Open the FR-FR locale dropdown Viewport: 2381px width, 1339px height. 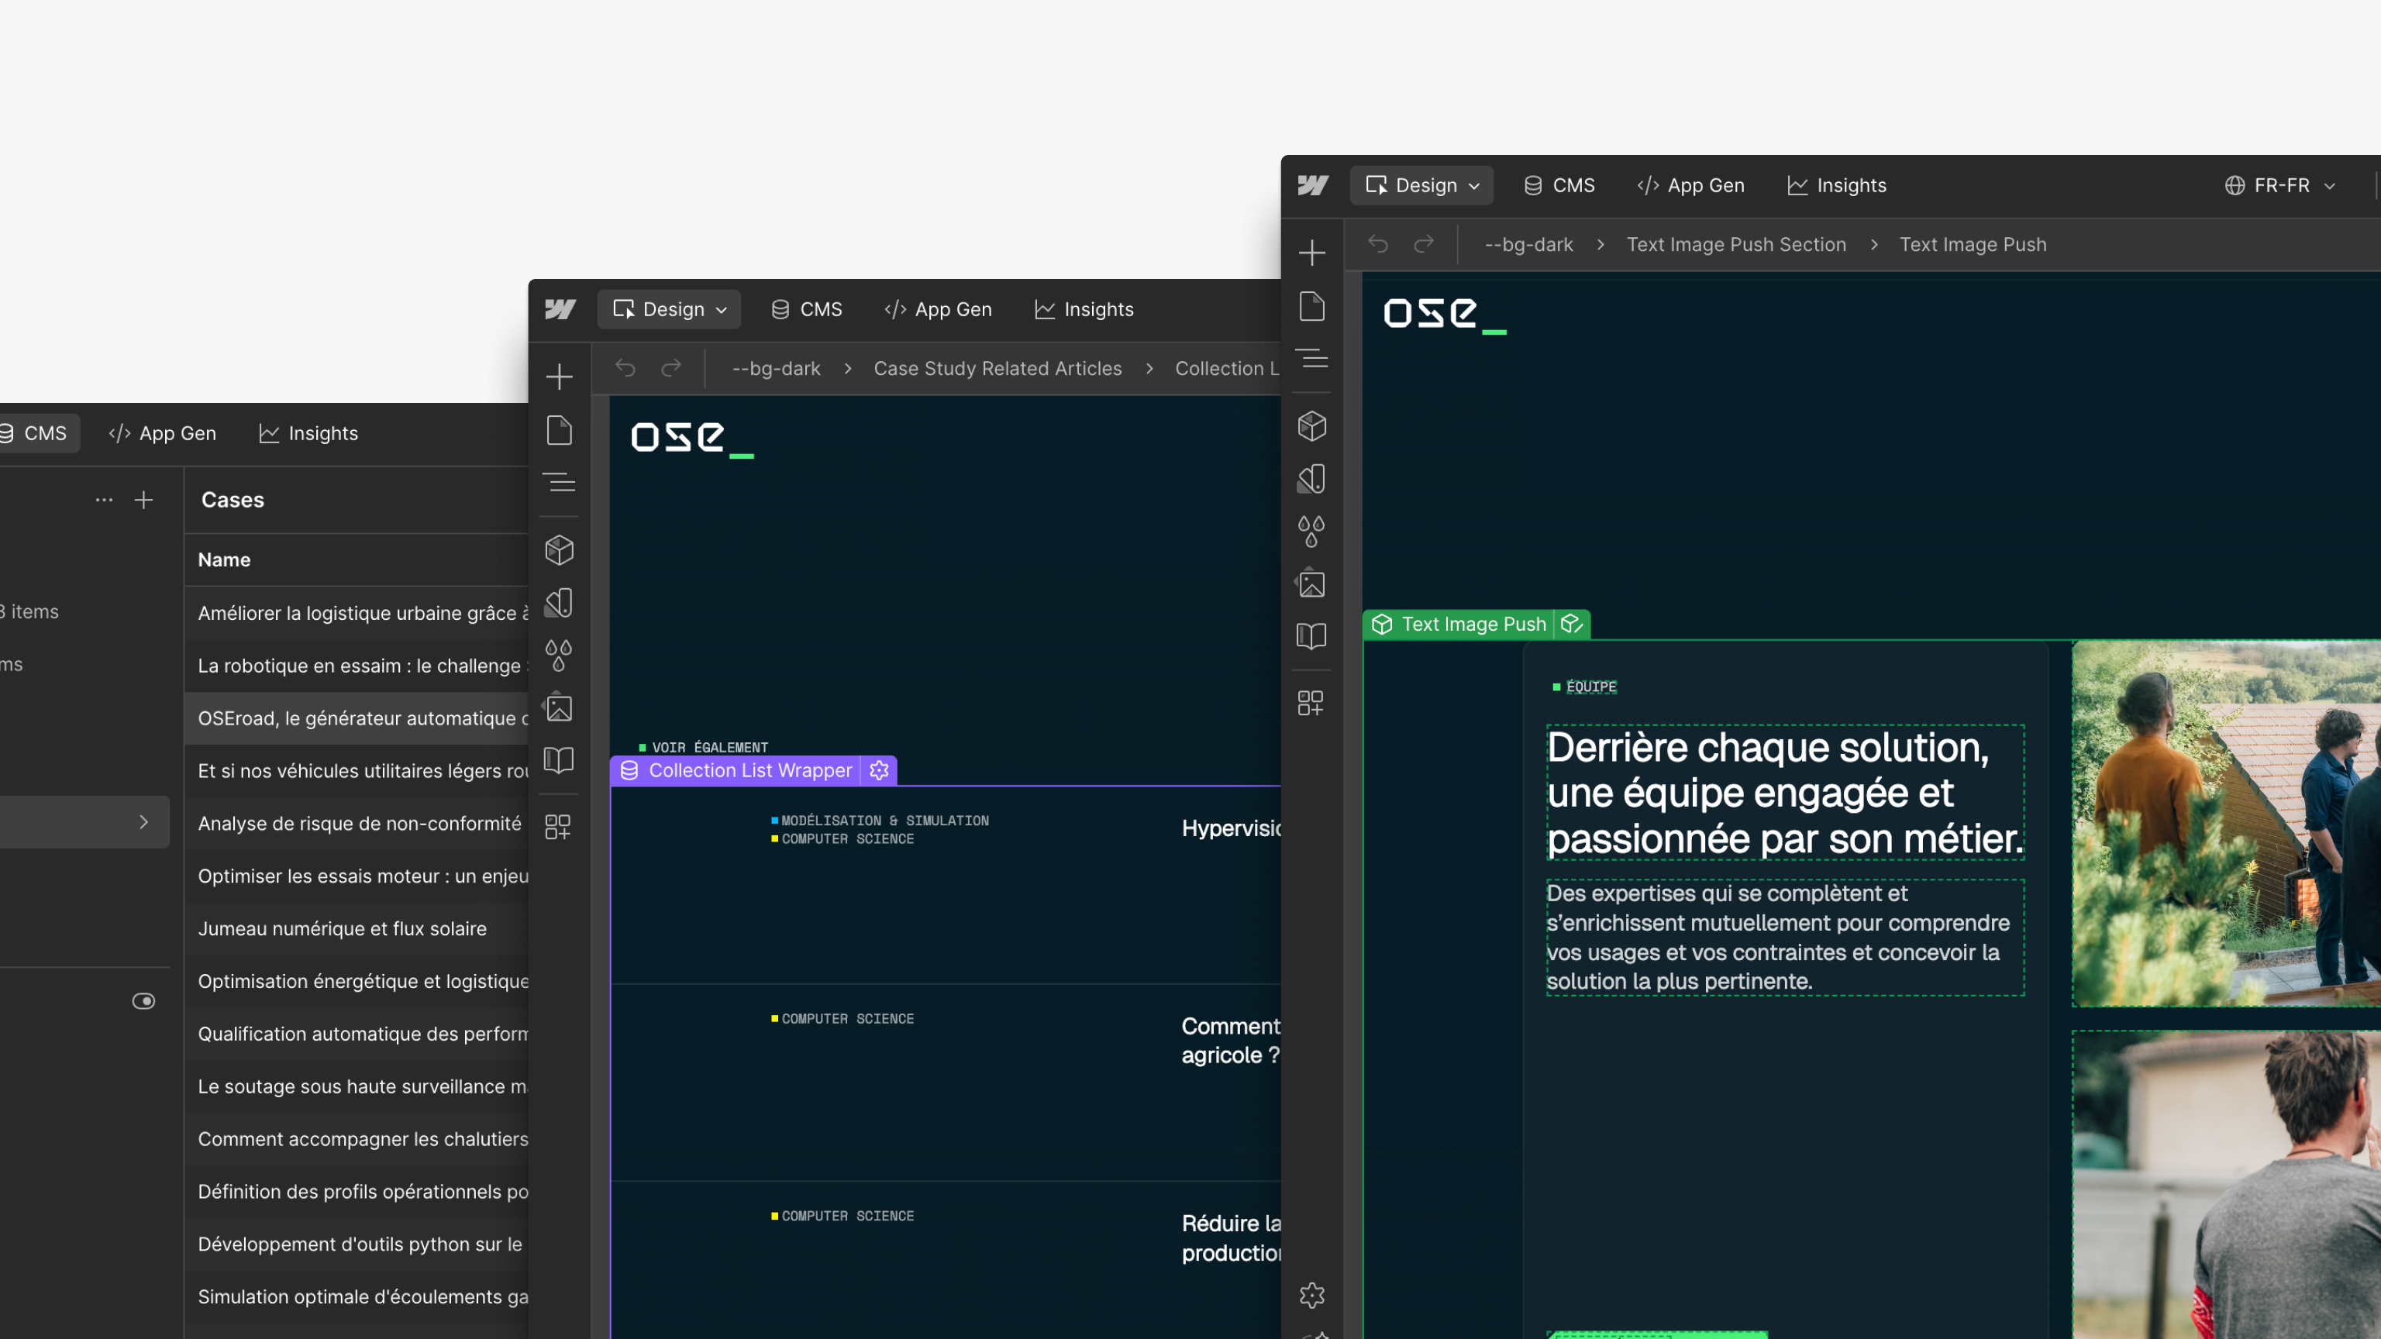click(2280, 186)
